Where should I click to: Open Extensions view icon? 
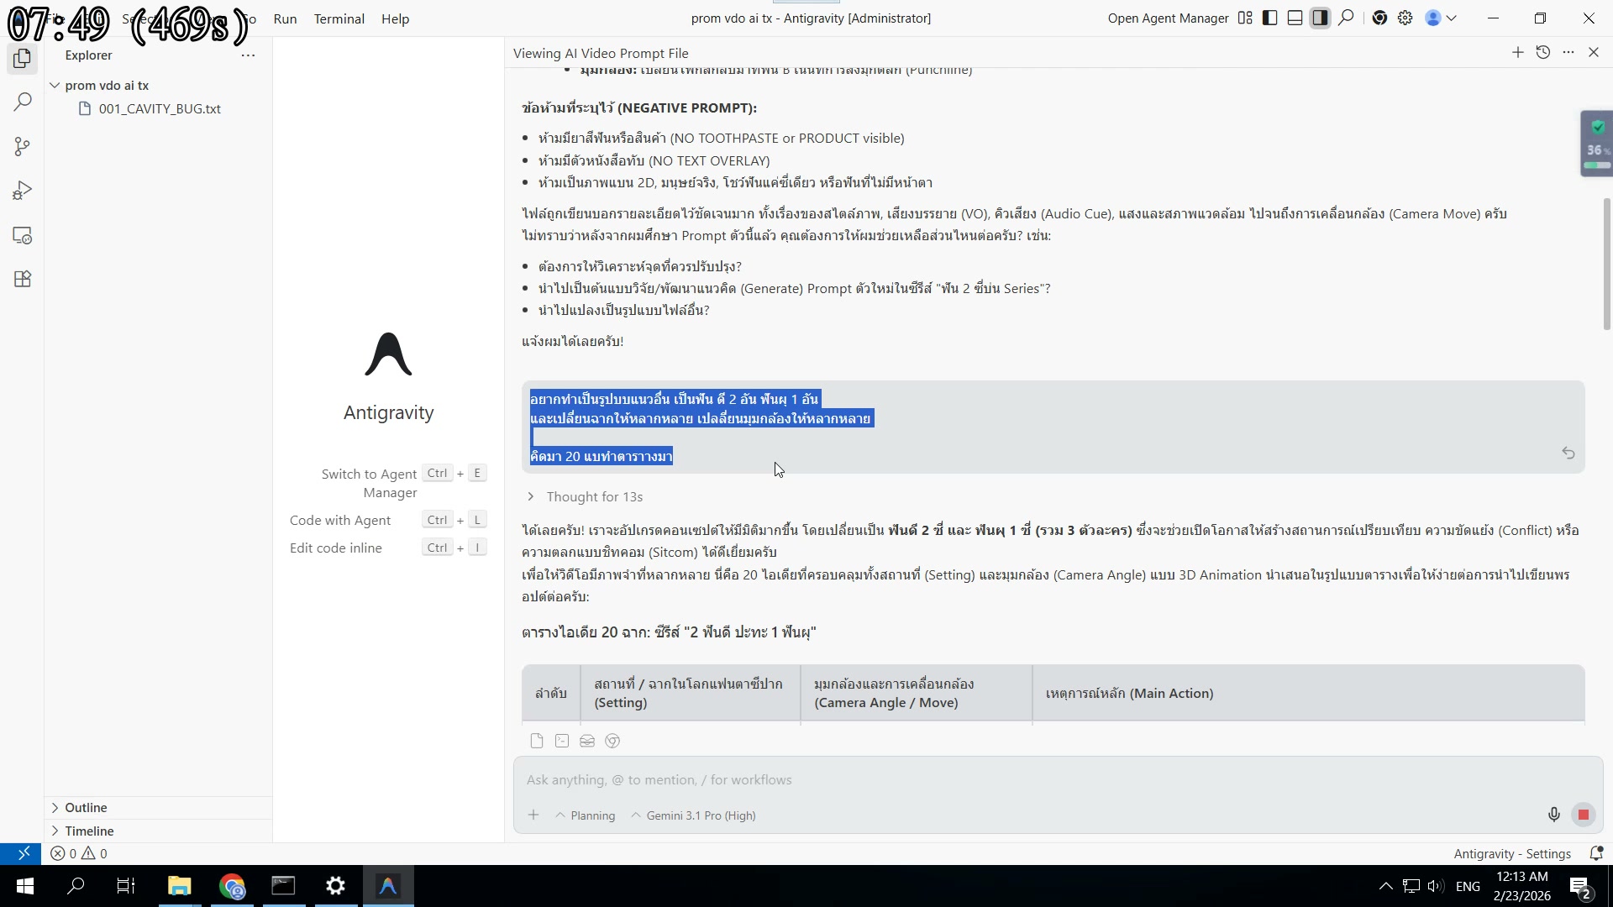tap(23, 280)
